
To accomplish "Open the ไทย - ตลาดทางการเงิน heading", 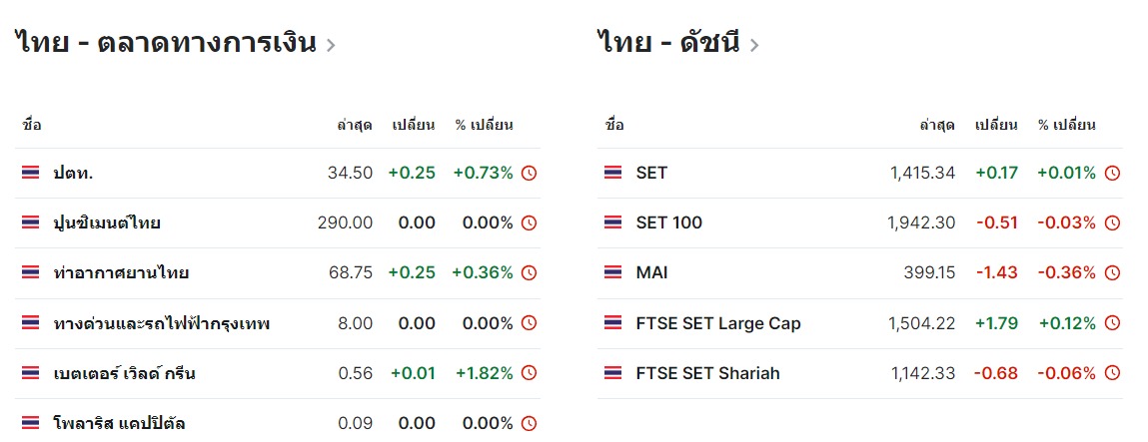I will coord(166,43).
